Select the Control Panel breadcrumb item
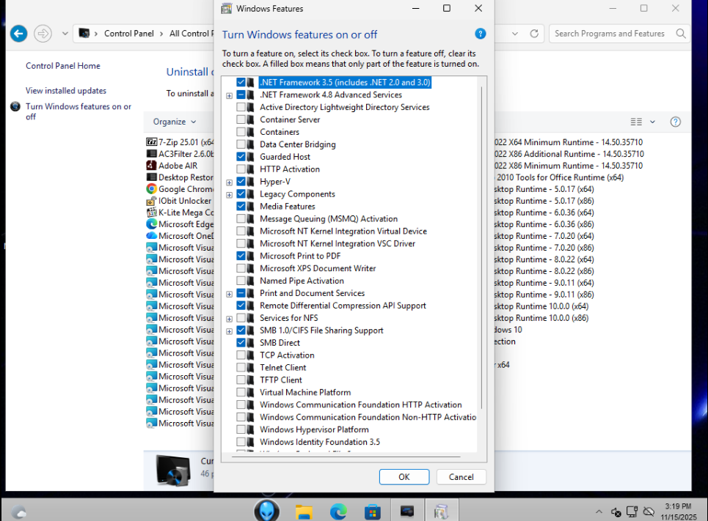708x521 pixels. [128, 34]
